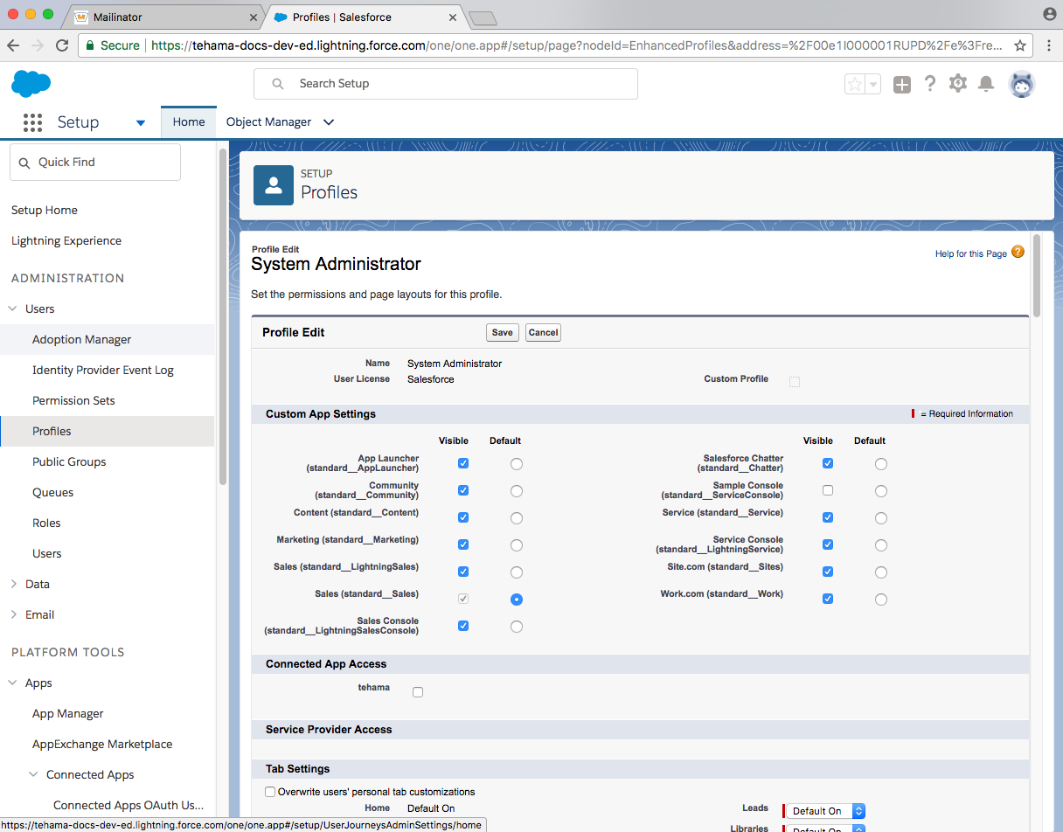Open AppExchange Marketplace link
The width and height of the screenshot is (1063, 832).
102,744
